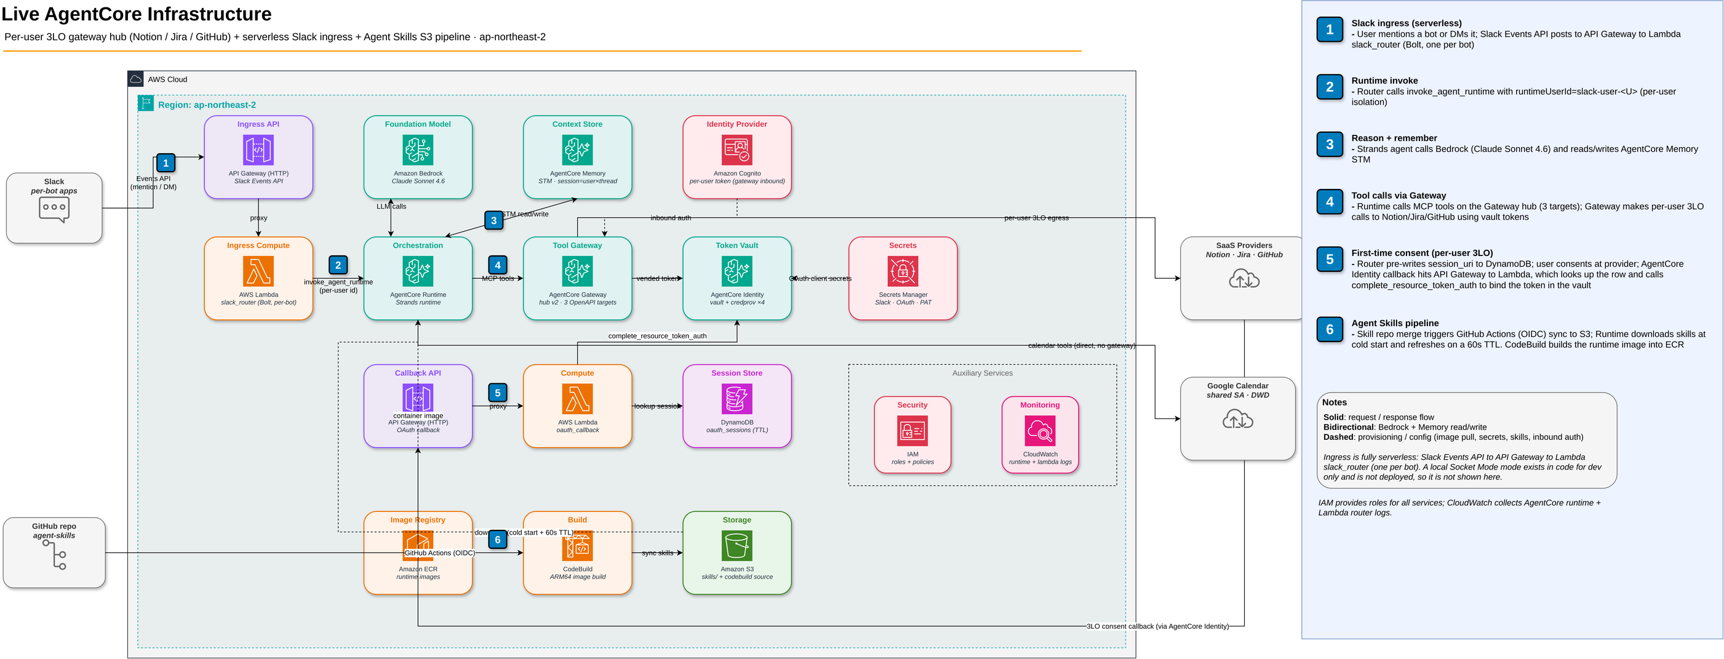Click the 'complete_resource_token_auth' edge label
Viewport: 1724px width, 659px height.
(x=656, y=336)
